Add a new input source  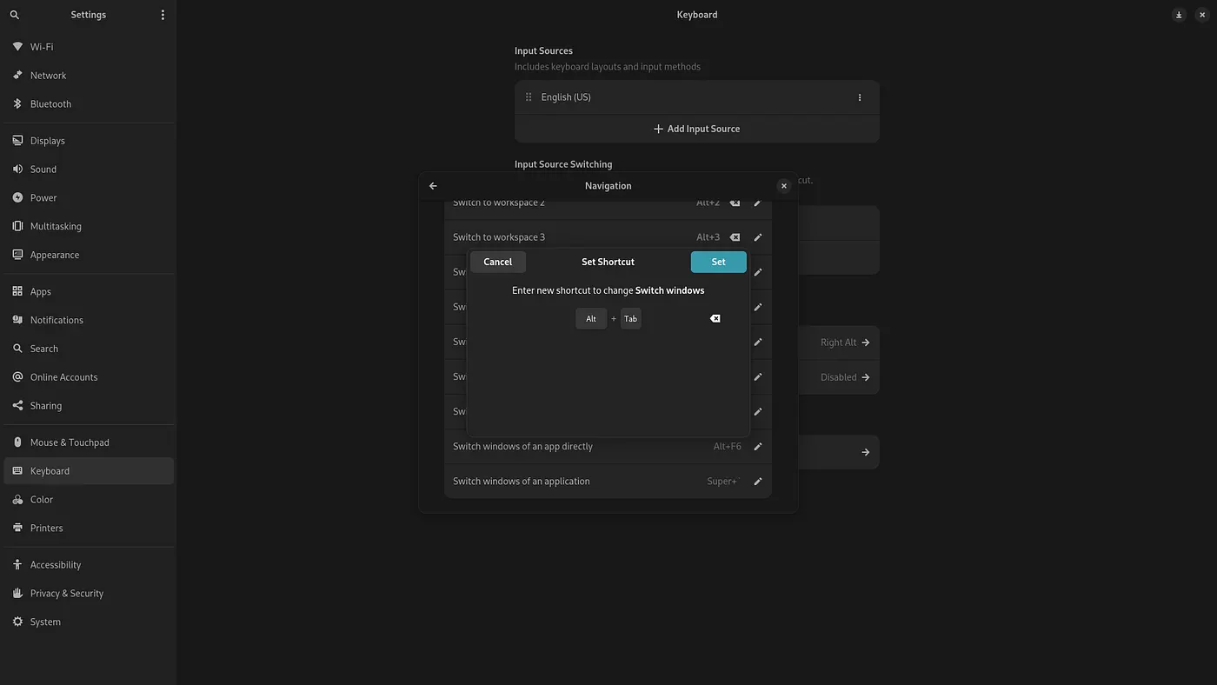(x=697, y=129)
